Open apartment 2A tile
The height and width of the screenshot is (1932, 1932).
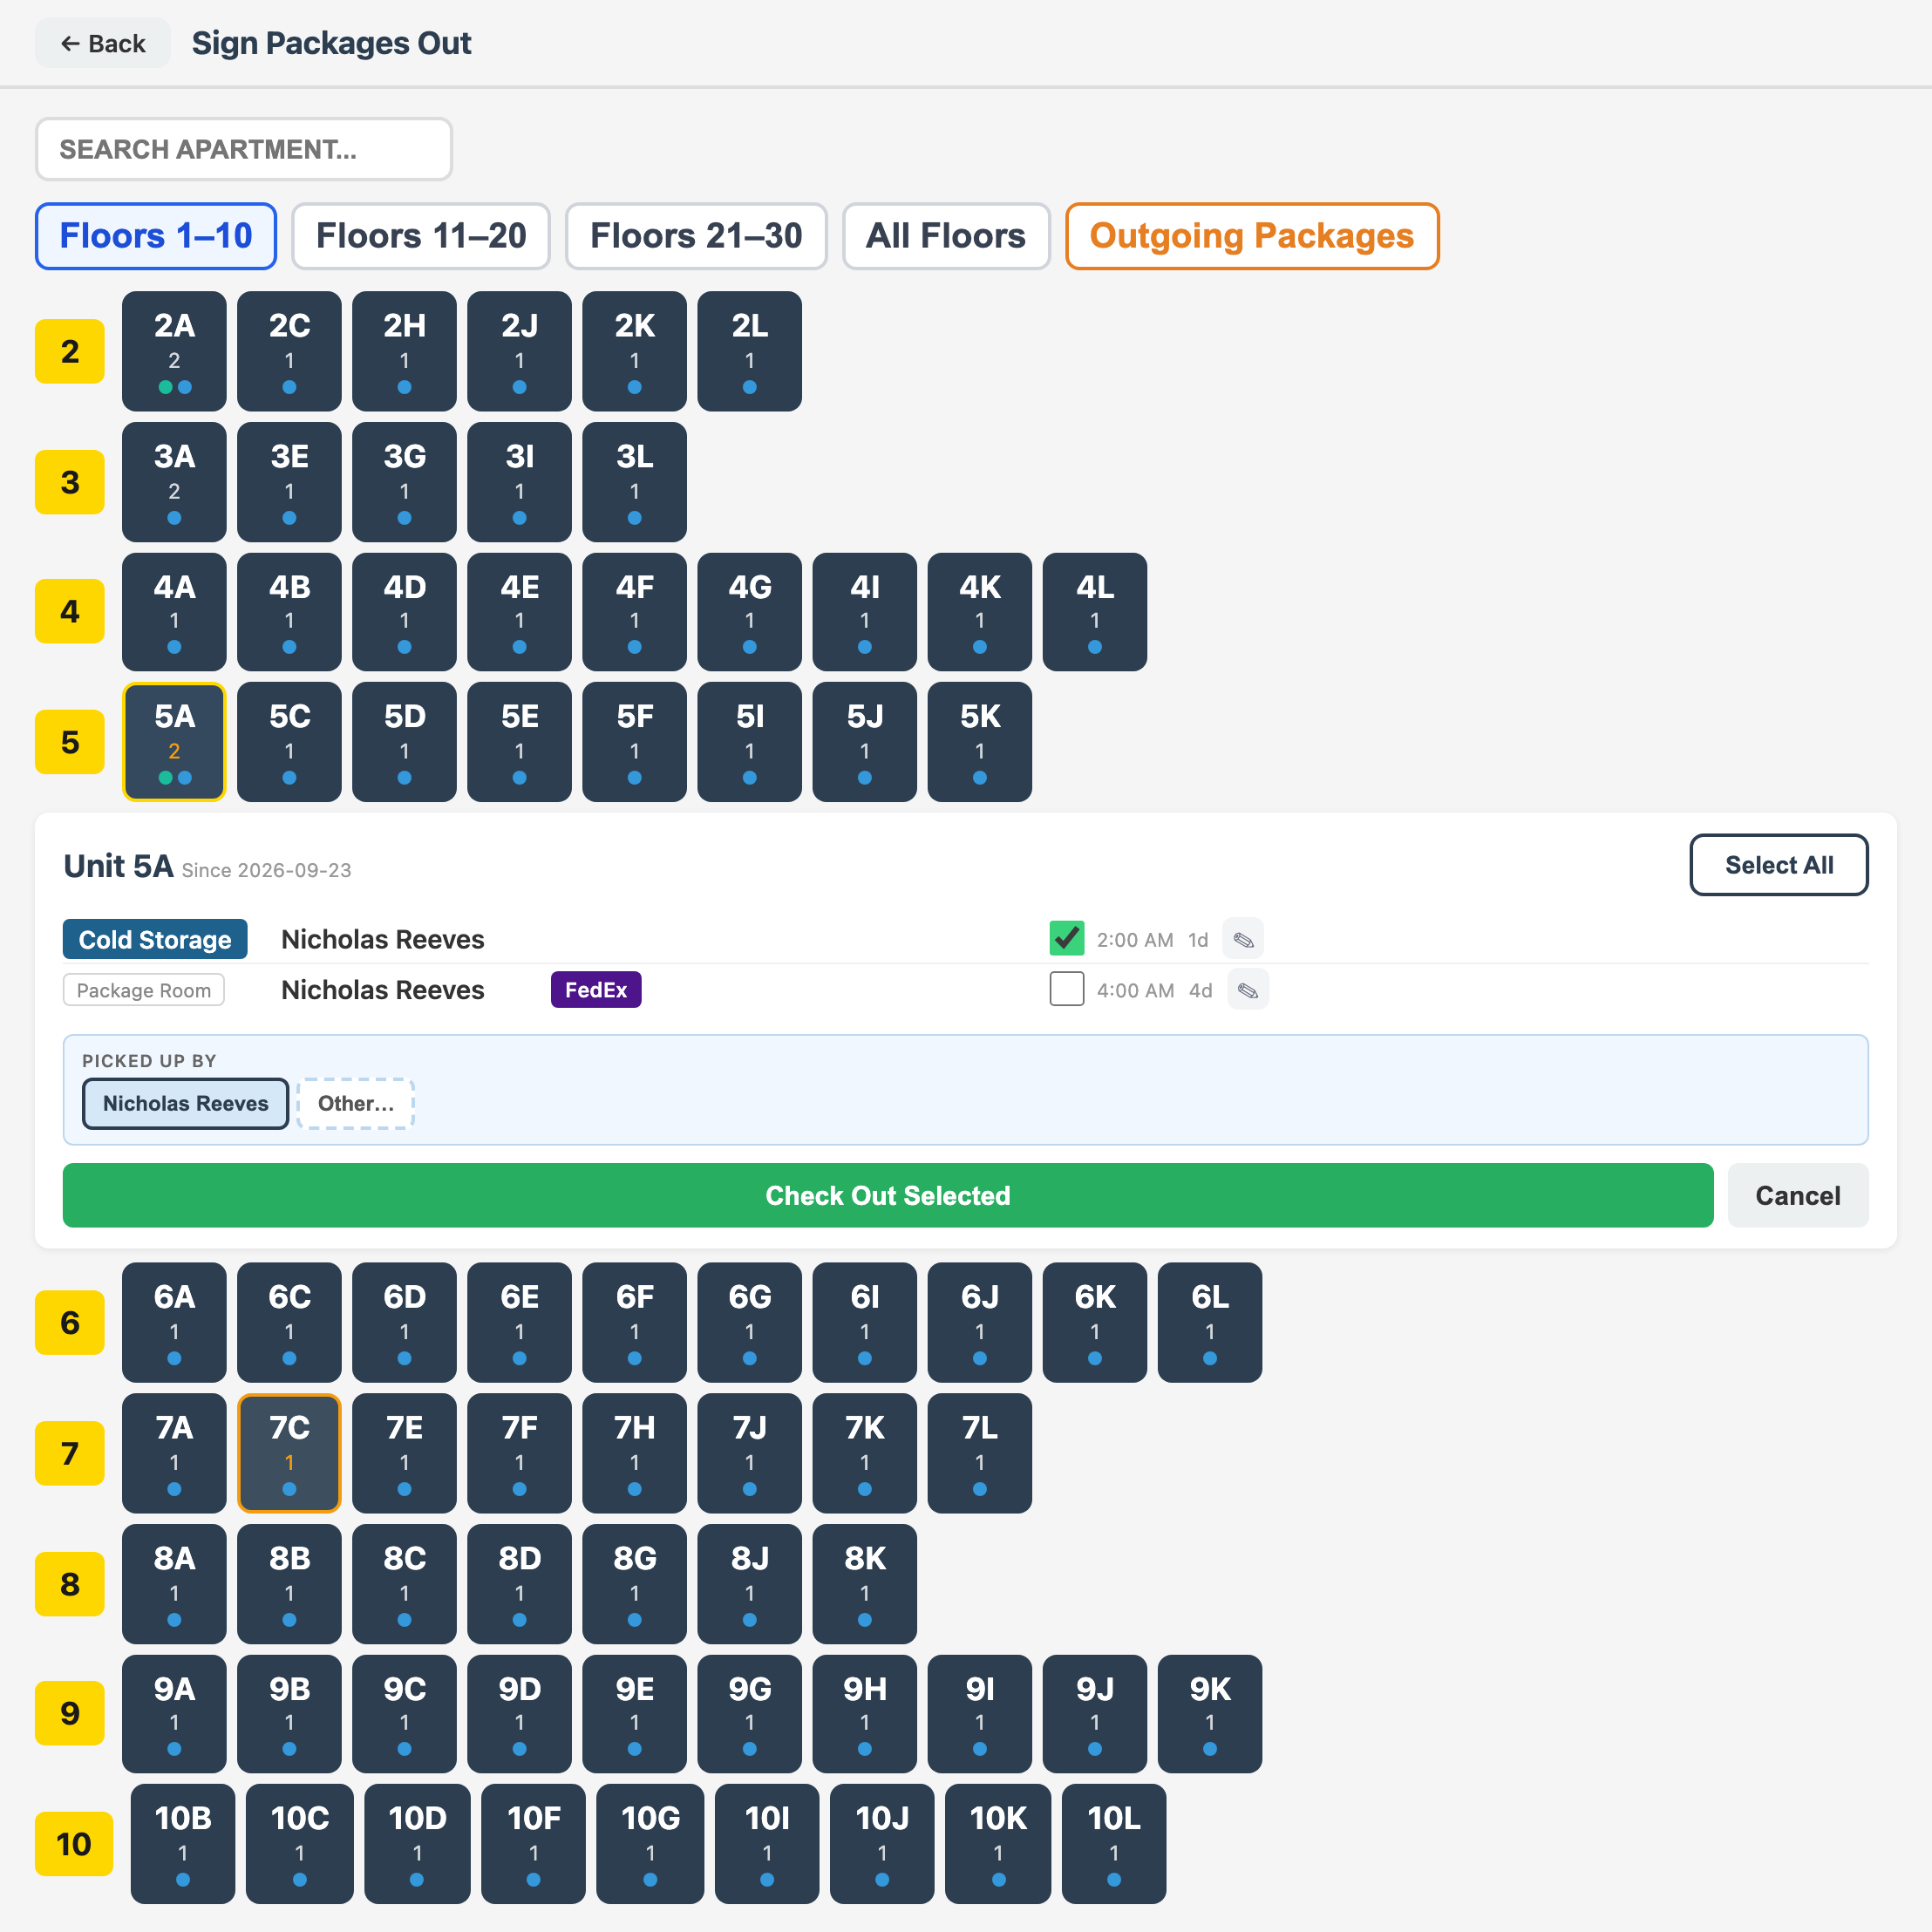point(174,351)
